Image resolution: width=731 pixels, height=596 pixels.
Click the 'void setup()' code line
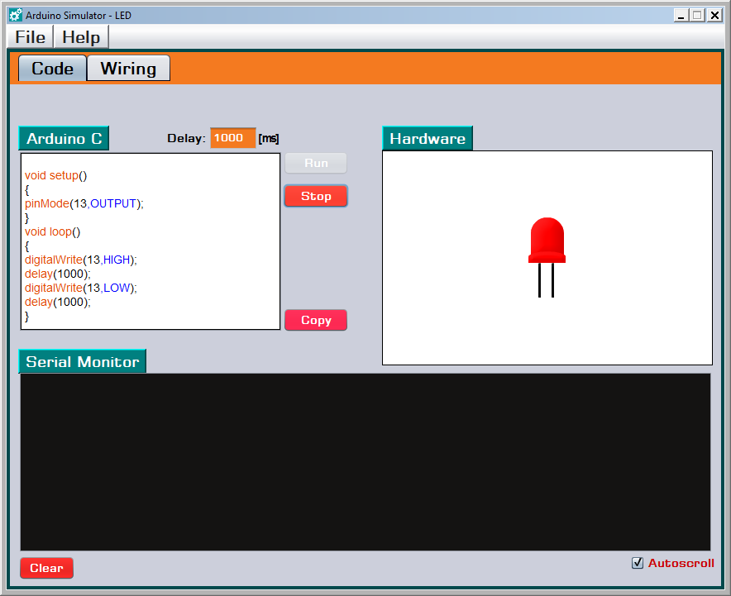point(56,176)
